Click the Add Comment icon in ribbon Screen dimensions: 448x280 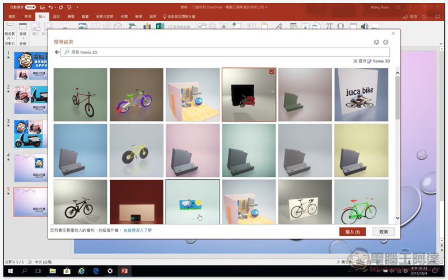[236, 26]
